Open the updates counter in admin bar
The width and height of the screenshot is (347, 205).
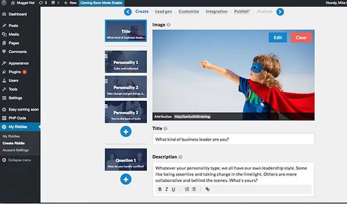(43, 3)
